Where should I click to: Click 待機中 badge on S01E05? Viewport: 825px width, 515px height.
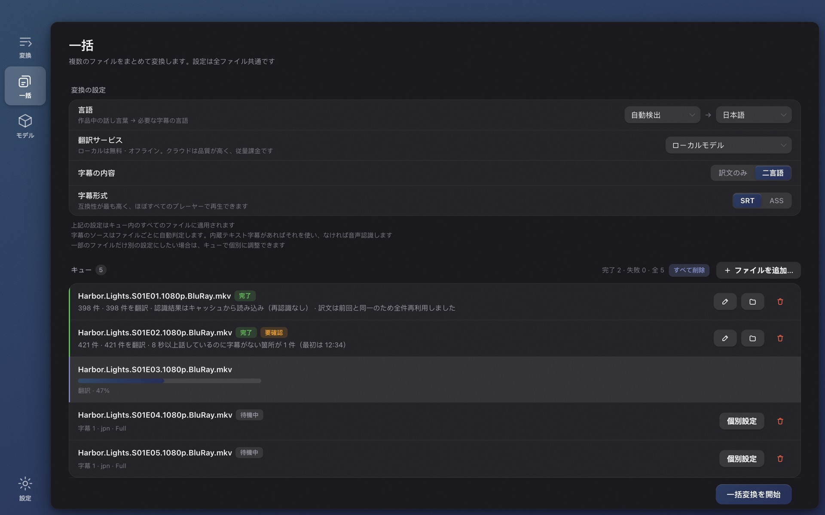(249, 453)
